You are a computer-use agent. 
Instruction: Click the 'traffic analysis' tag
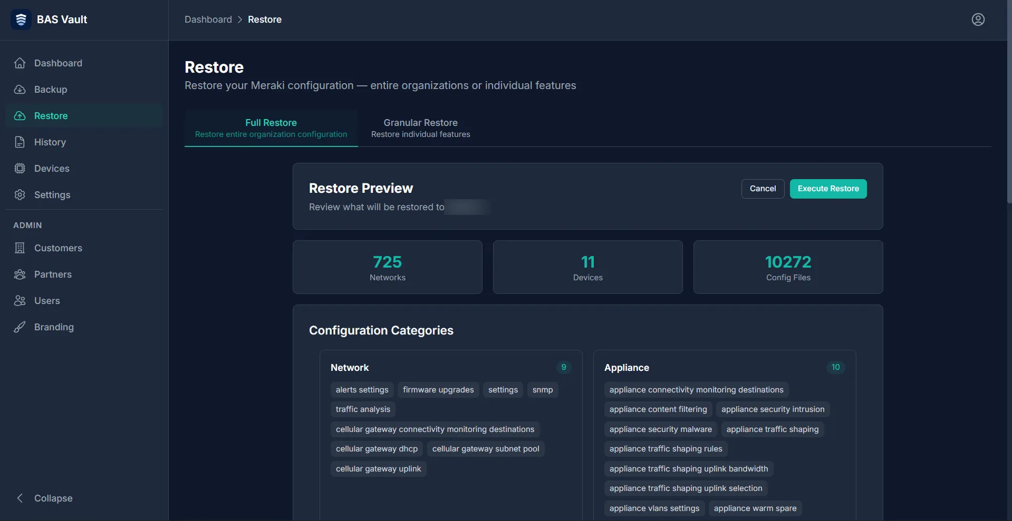pyautogui.click(x=363, y=409)
